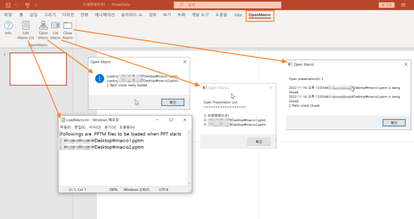The width and height of the screenshot is (414, 219).
Task: Switch to the 디자인 ribbon tab
Action: (68, 15)
